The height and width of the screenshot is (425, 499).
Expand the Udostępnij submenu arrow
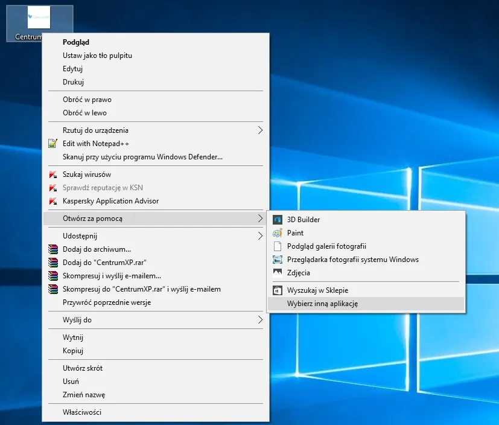[260, 236]
